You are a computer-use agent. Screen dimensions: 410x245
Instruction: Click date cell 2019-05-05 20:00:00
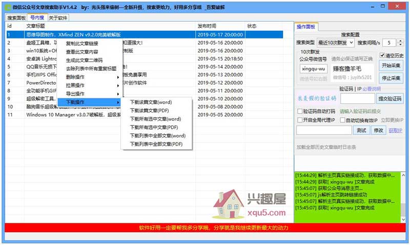220,114
